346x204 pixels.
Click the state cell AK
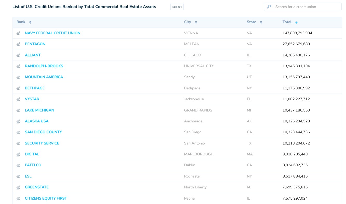click(x=249, y=121)
